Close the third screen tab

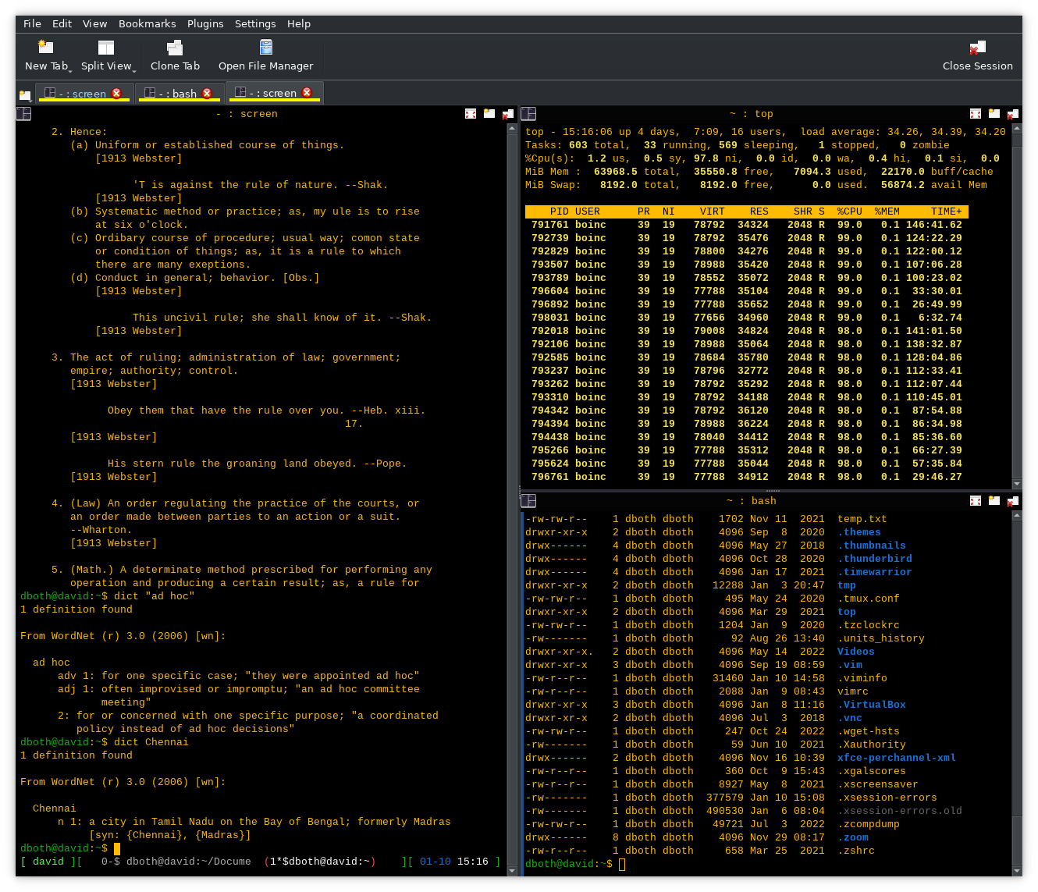pos(307,93)
